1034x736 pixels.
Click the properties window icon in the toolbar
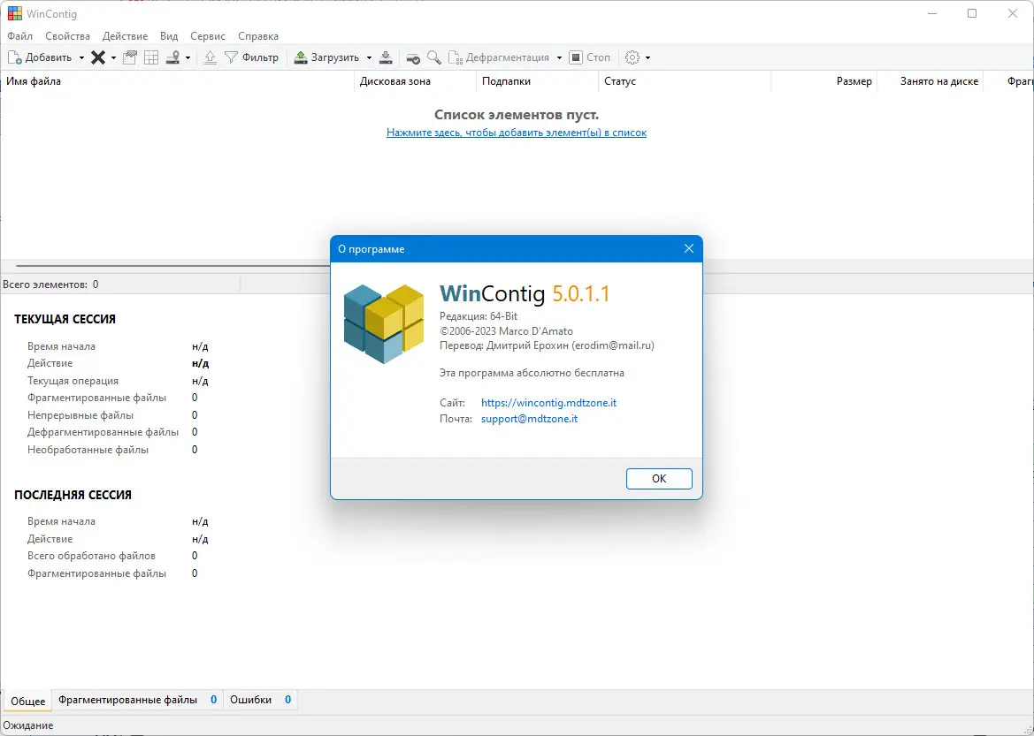(130, 58)
